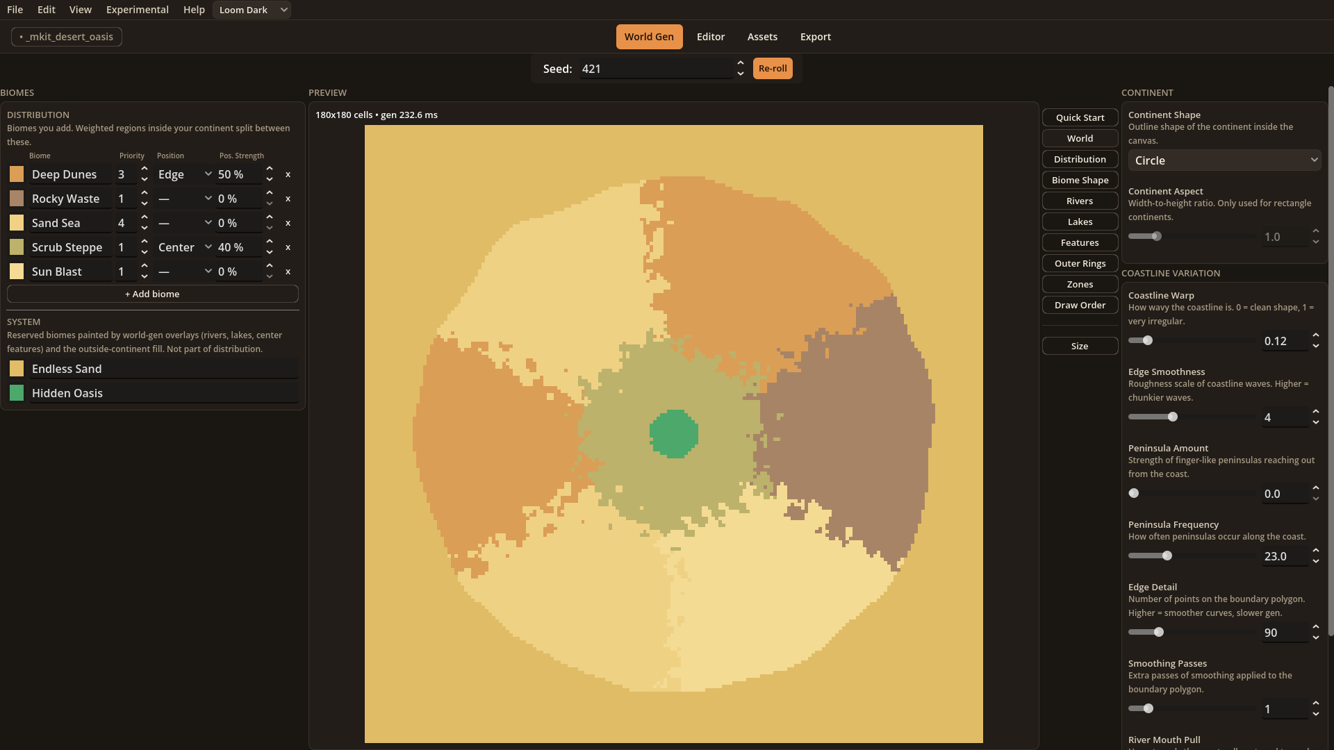Open Deep Dunes Position dropdown
The width and height of the screenshot is (1334, 750).
coord(184,174)
